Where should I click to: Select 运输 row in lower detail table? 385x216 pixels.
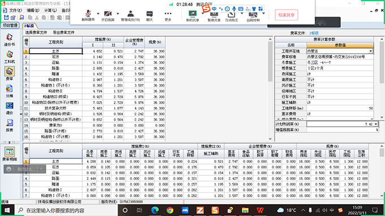coord(55,173)
